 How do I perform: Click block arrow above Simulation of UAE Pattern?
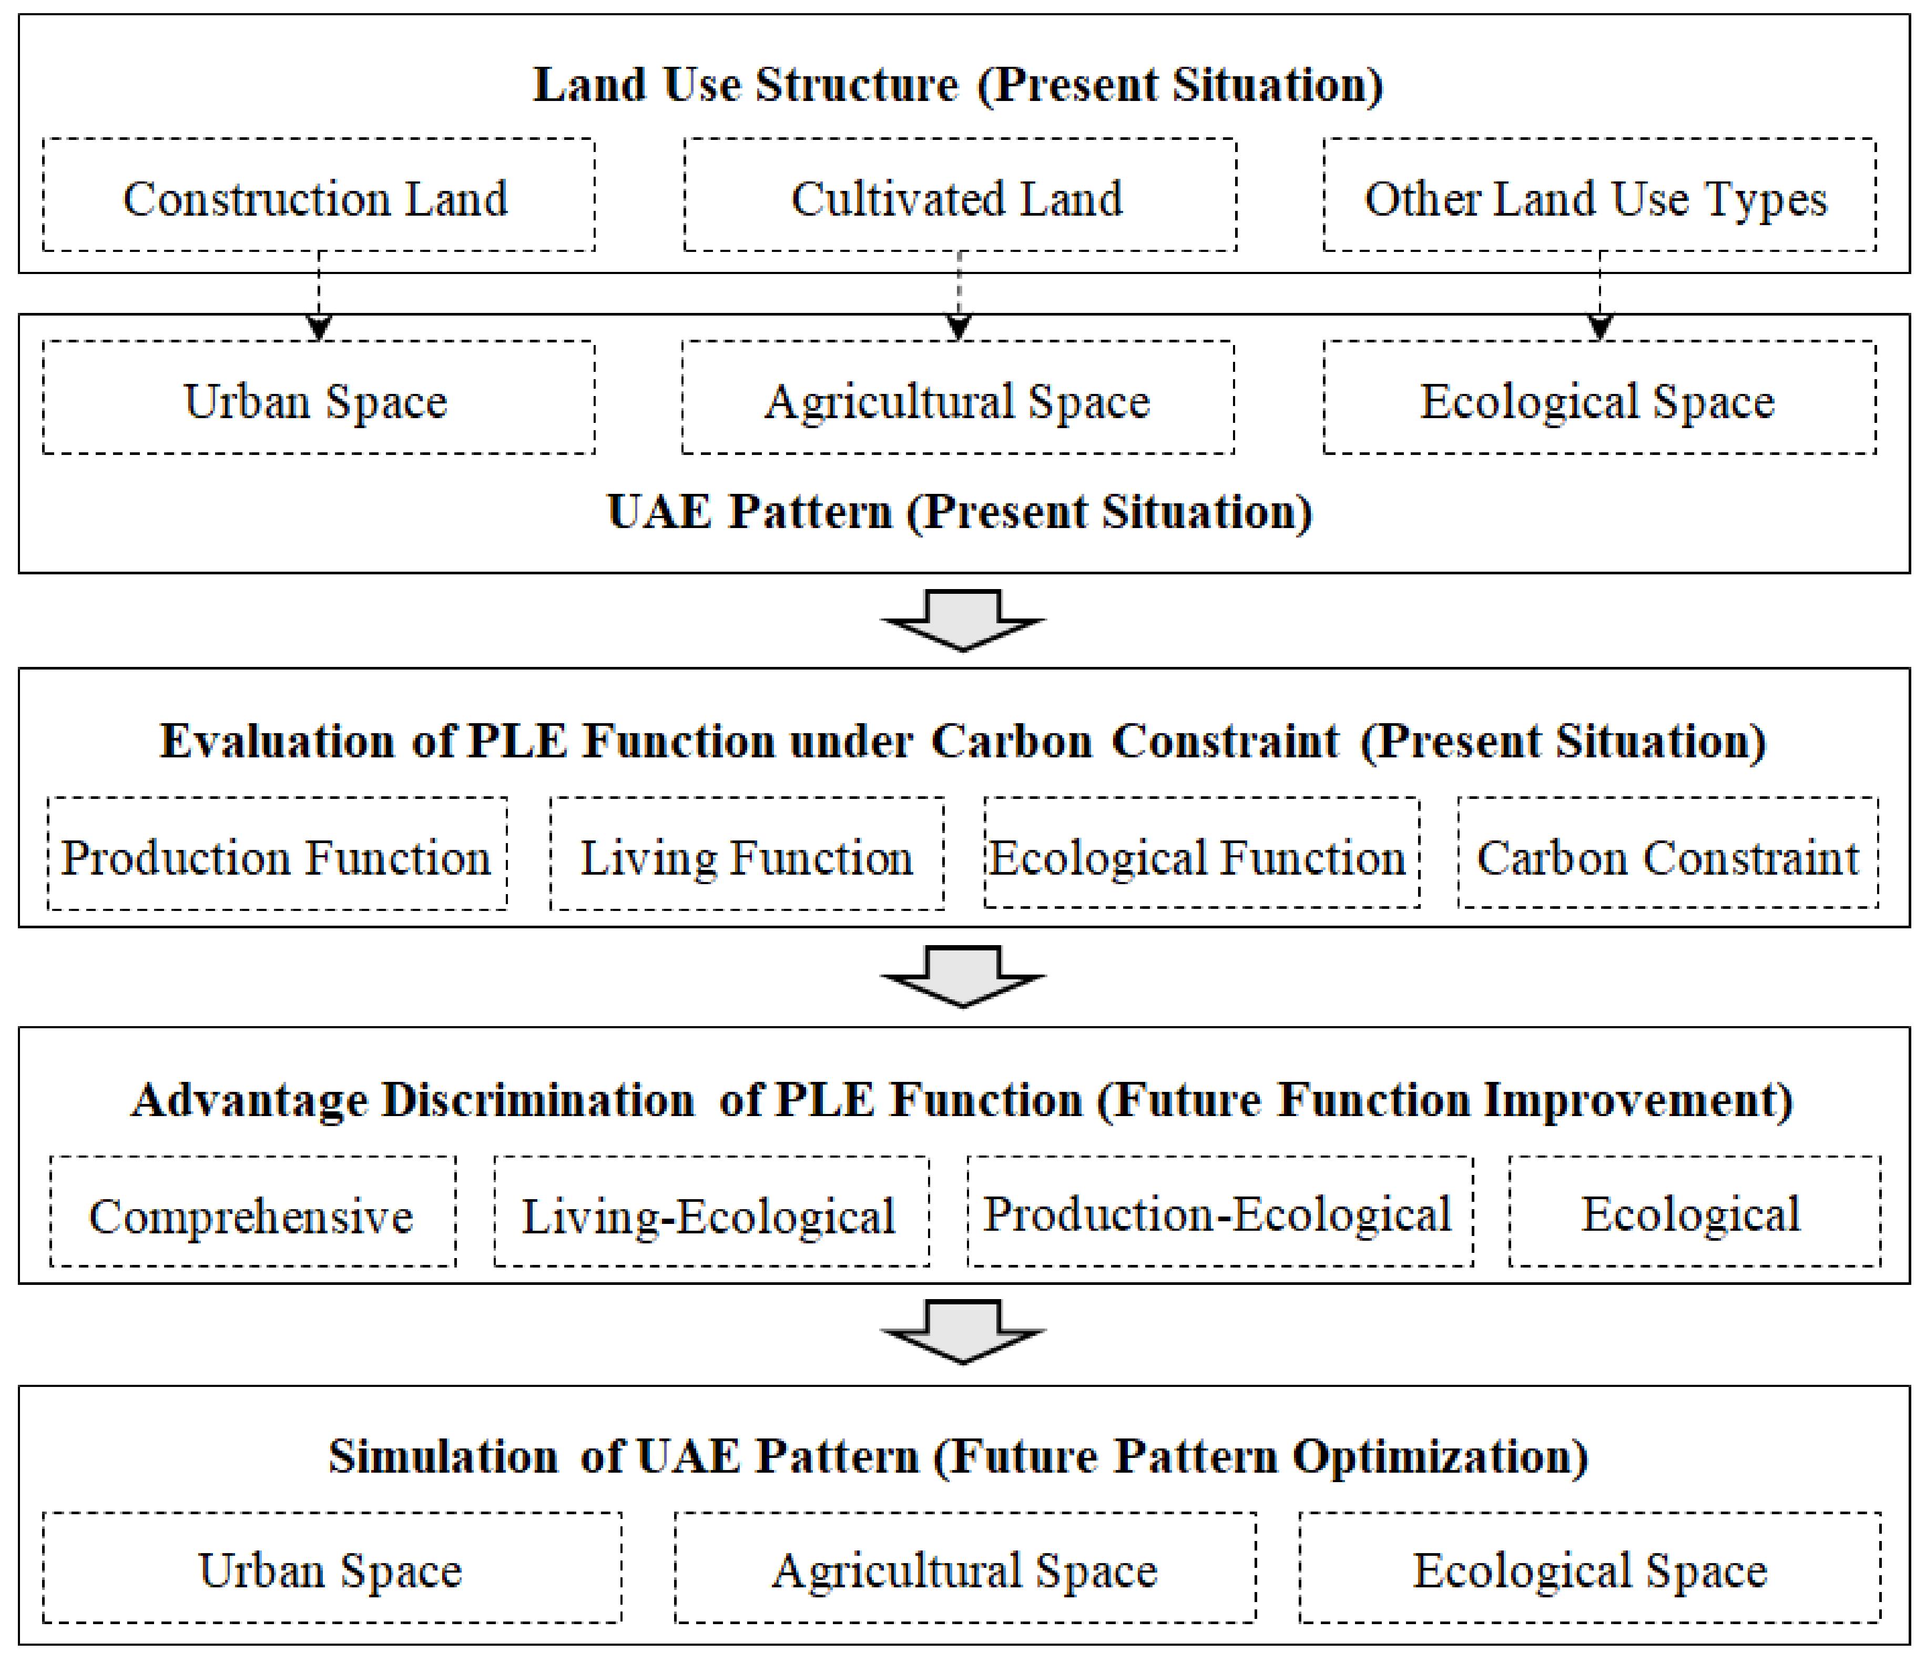click(x=963, y=1332)
